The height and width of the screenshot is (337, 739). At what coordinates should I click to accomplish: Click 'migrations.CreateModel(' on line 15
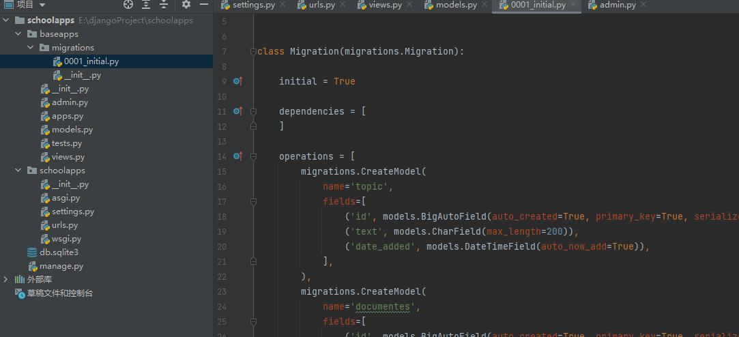pyautogui.click(x=364, y=171)
